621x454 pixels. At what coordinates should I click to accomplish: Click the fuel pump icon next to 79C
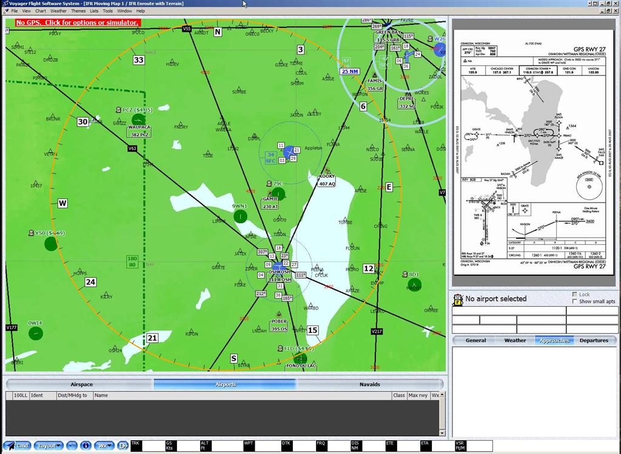pyautogui.click(x=269, y=184)
